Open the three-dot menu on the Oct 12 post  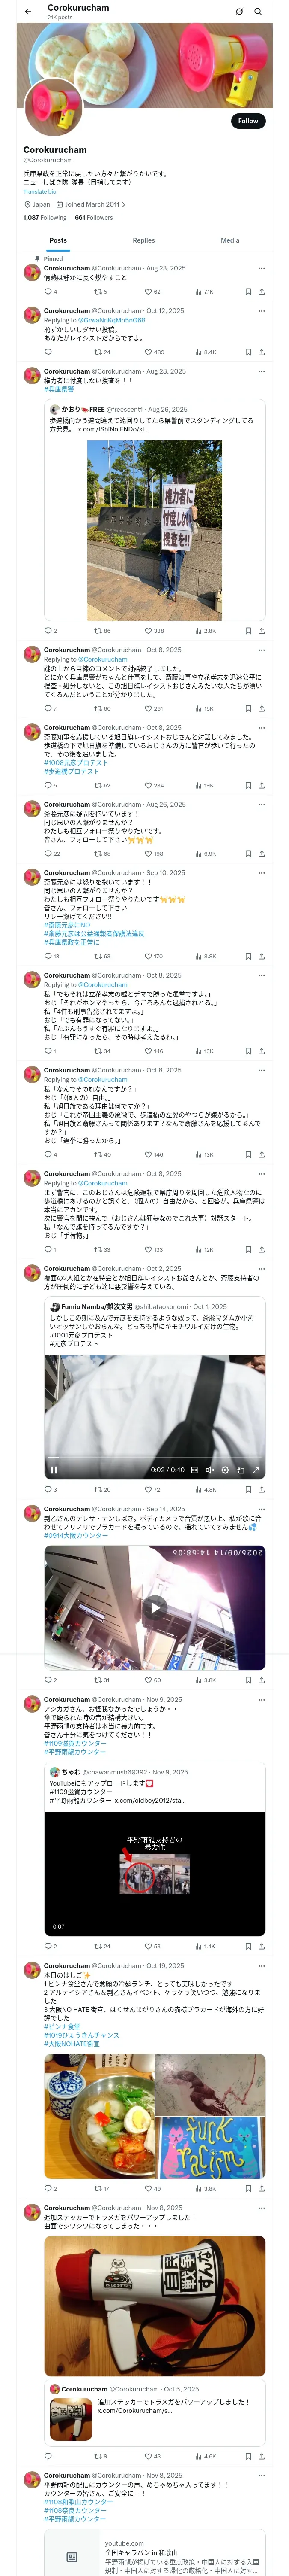[x=261, y=311]
